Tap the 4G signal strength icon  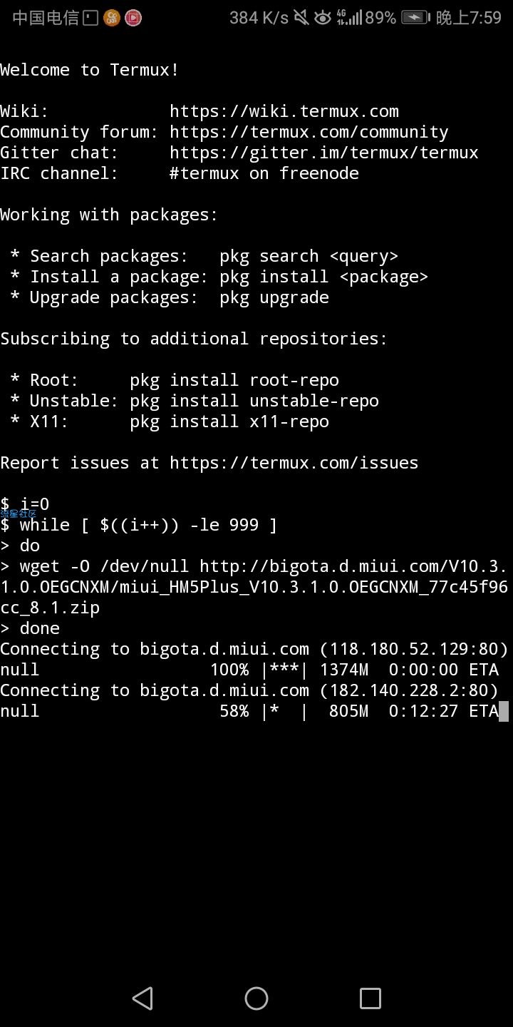tap(348, 18)
